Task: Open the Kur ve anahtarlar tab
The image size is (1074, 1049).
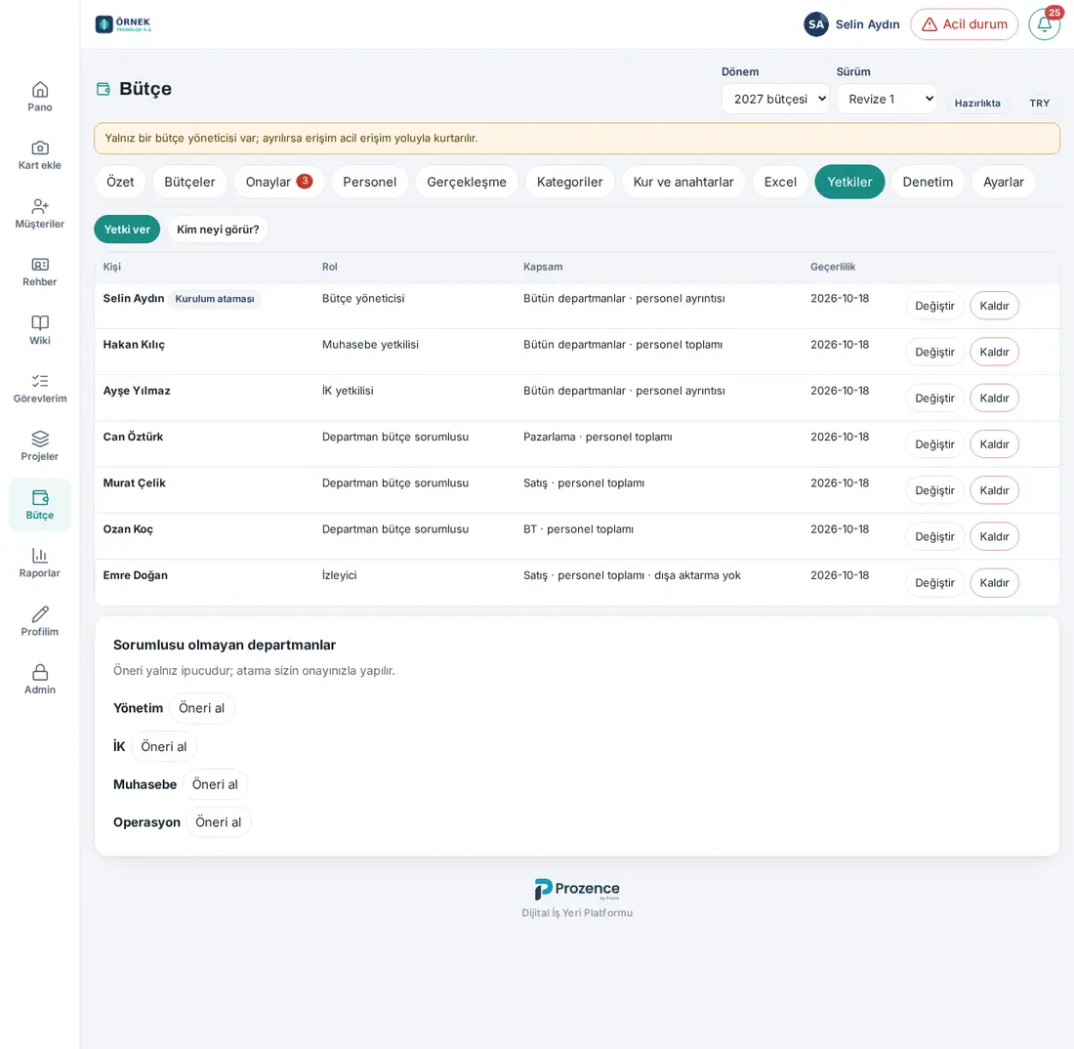Action: [x=682, y=183]
